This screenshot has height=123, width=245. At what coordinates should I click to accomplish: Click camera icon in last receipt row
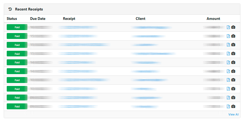click(x=233, y=106)
